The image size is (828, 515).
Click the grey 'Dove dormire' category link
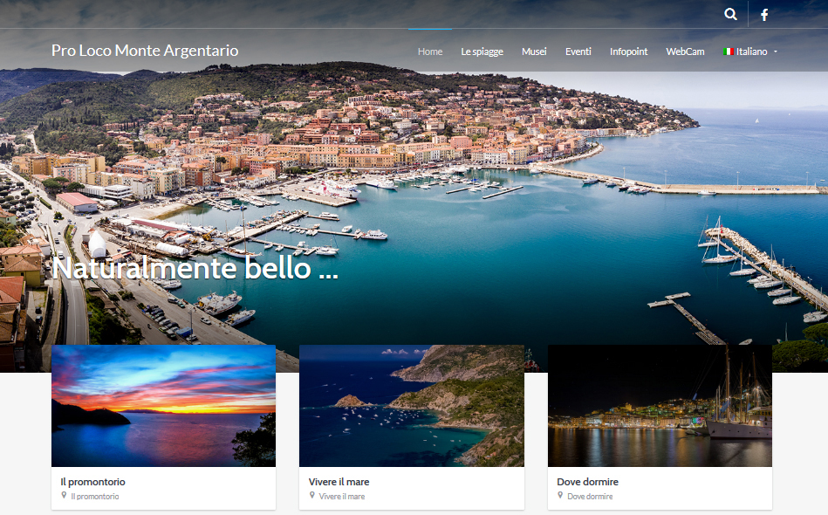pos(590,497)
